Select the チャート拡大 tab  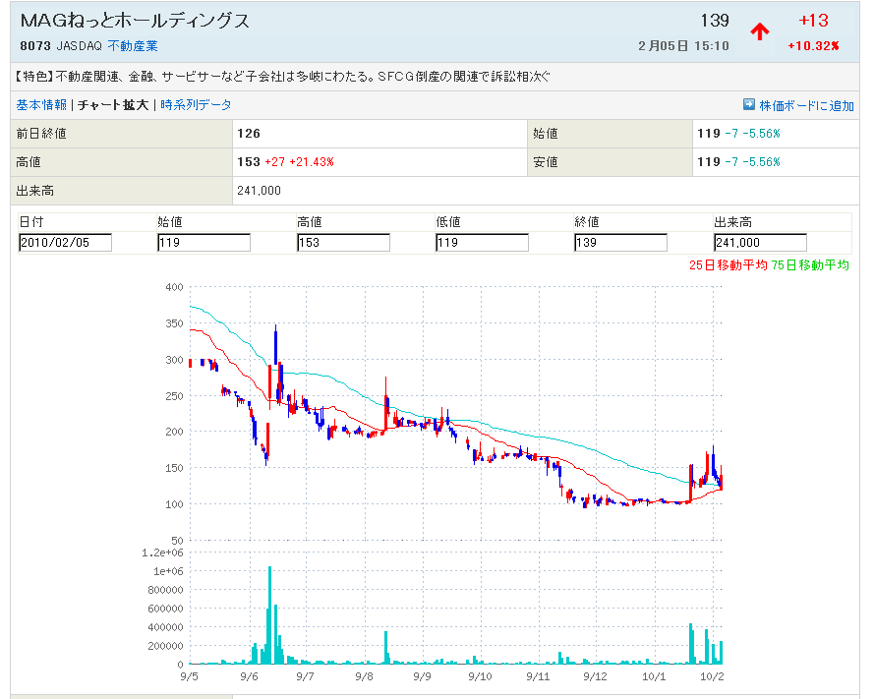[113, 105]
